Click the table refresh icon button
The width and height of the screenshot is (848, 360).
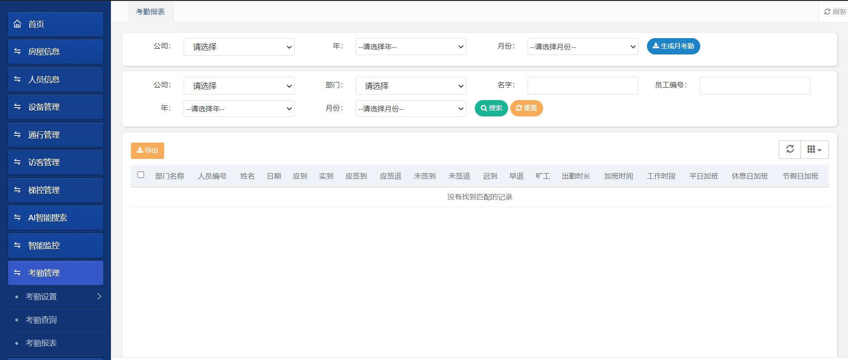click(790, 149)
